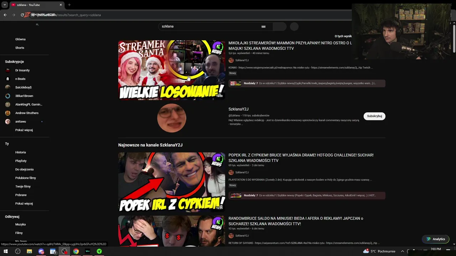
Task: Open Pobrane in the sidebar
Action: 21,195
